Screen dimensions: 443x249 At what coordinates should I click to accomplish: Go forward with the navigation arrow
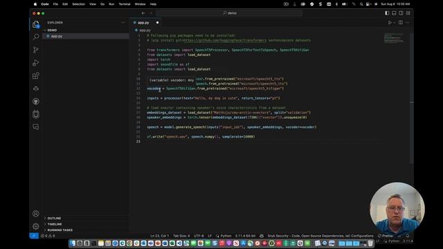click(x=151, y=13)
